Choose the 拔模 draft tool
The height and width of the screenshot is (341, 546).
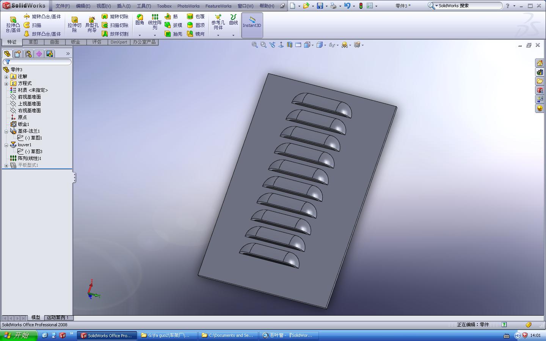click(x=173, y=25)
